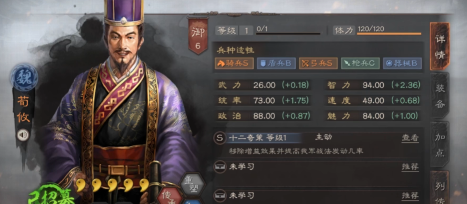Select the 枪兵C troop type tag

[x=360, y=63]
